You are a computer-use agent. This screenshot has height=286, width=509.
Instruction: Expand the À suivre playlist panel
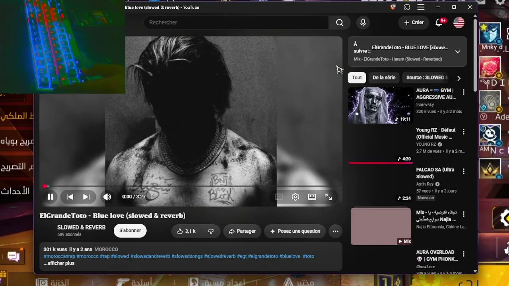[458, 52]
